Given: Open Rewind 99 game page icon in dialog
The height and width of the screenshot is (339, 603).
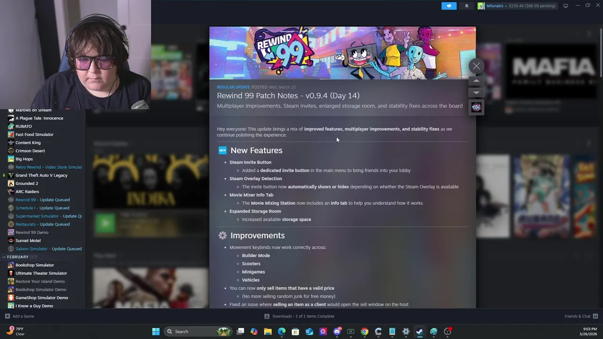Looking at the screenshot, I should coord(476,107).
